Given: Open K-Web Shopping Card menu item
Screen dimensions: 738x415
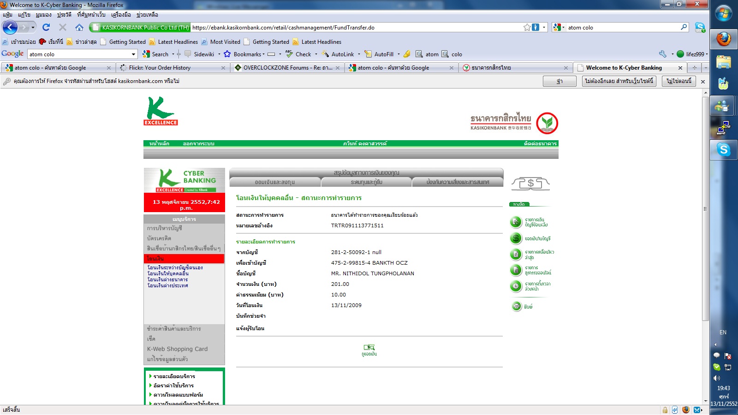Looking at the screenshot, I should [x=177, y=349].
